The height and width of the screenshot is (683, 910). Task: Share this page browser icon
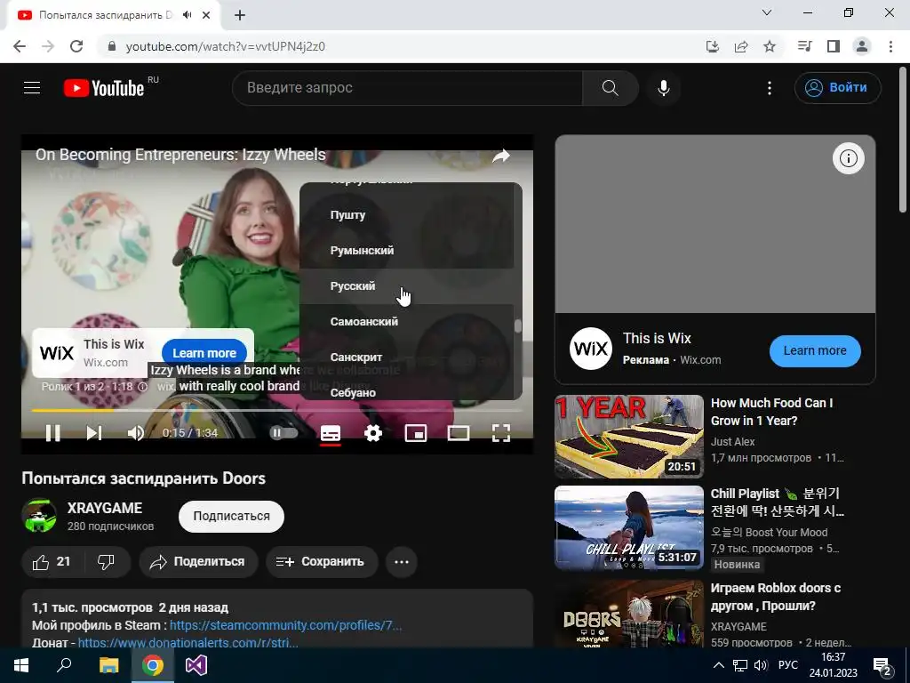click(741, 46)
